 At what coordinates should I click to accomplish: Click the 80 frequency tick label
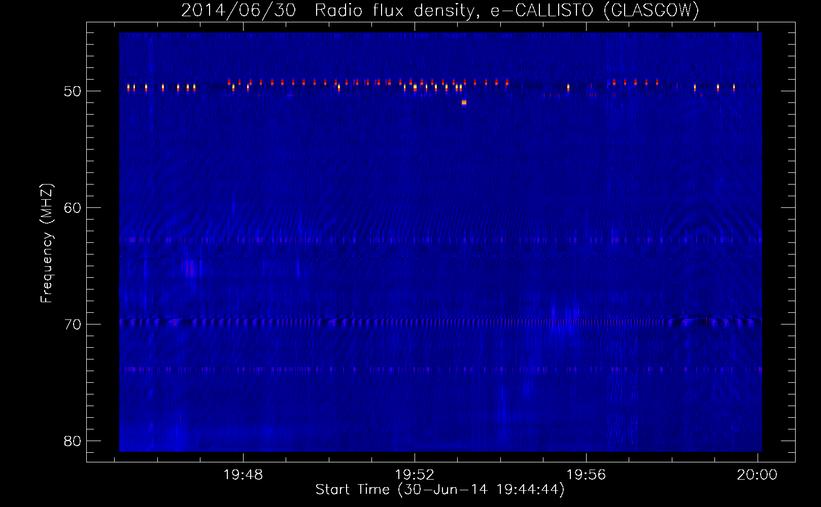click(73, 441)
